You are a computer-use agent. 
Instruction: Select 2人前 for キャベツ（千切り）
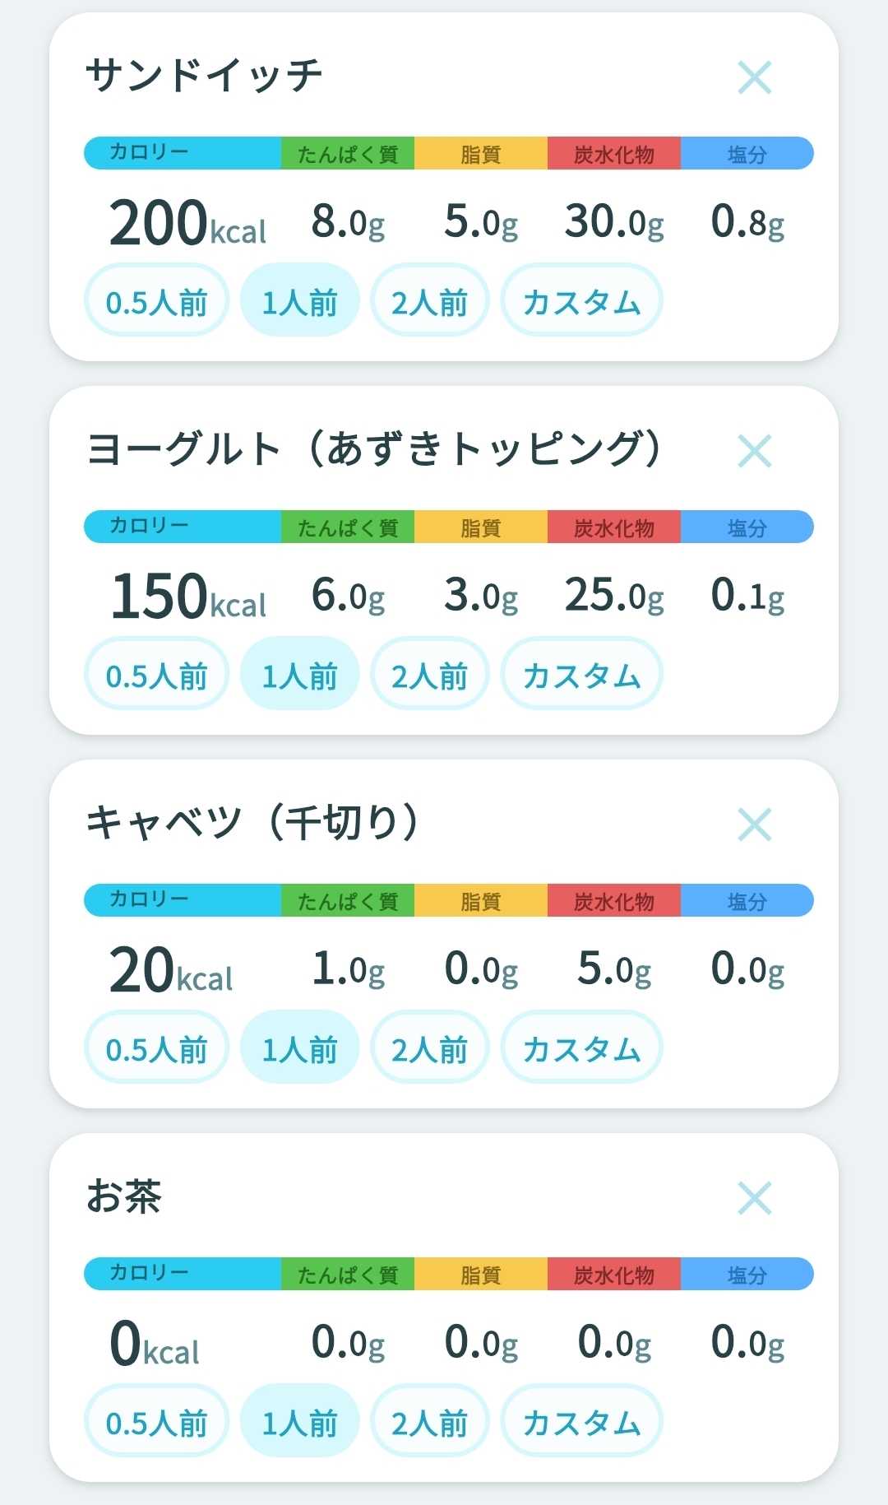click(430, 1047)
